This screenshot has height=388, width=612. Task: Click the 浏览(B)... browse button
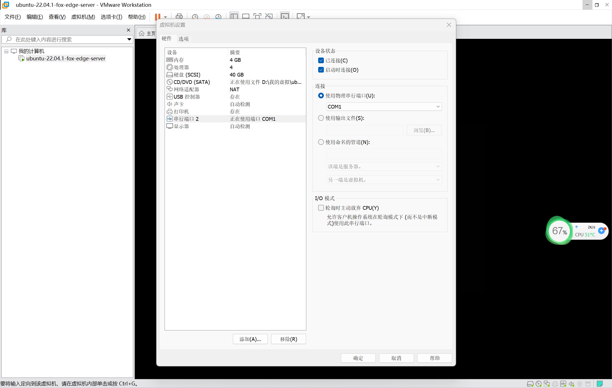(424, 130)
